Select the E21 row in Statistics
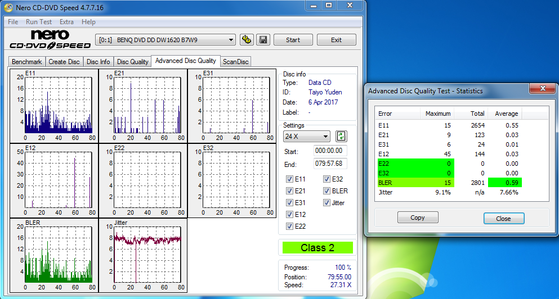Image resolution: width=559 pixels, height=299 pixels. click(x=449, y=135)
